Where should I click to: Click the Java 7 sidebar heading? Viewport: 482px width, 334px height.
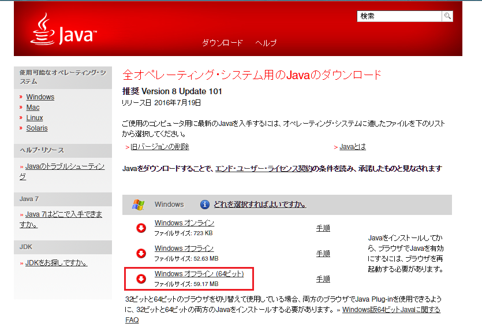coord(29,199)
